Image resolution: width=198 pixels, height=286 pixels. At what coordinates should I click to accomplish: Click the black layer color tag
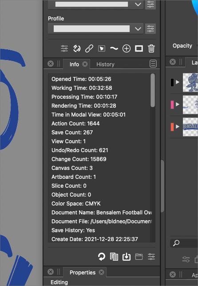[172, 82]
